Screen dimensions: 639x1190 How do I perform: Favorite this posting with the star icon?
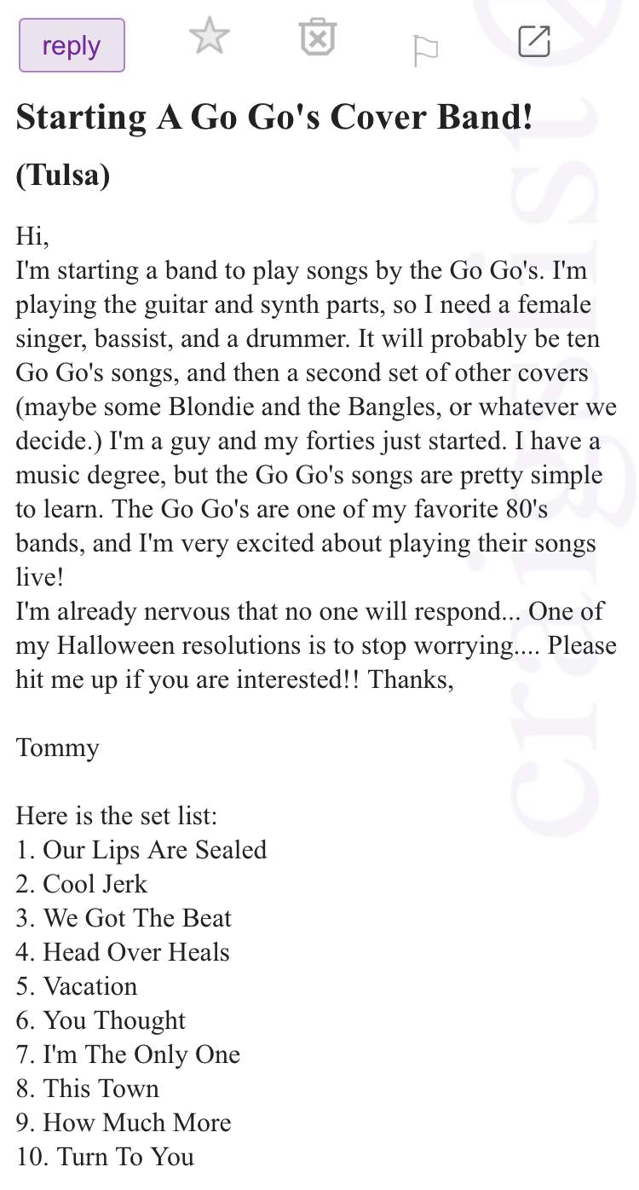coord(209,38)
